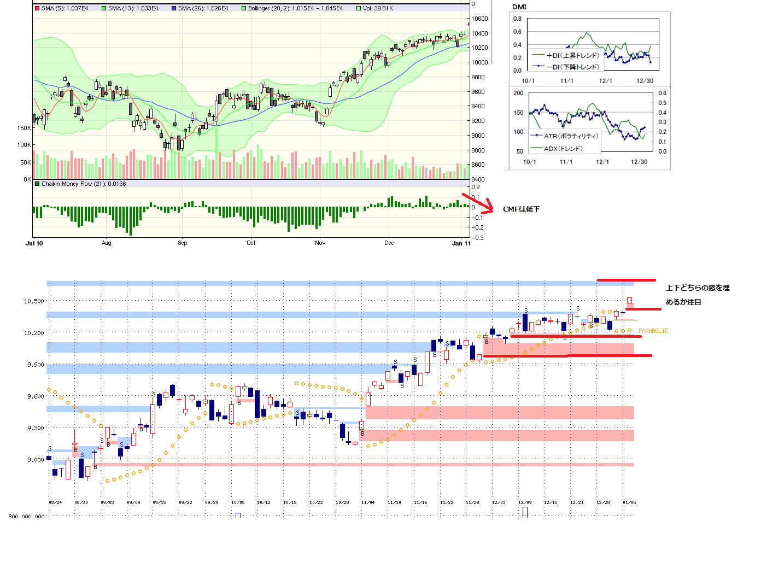Click the green SMA (13) legend swatch
This screenshot has height=562, width=761.
(x=104, y=9)
